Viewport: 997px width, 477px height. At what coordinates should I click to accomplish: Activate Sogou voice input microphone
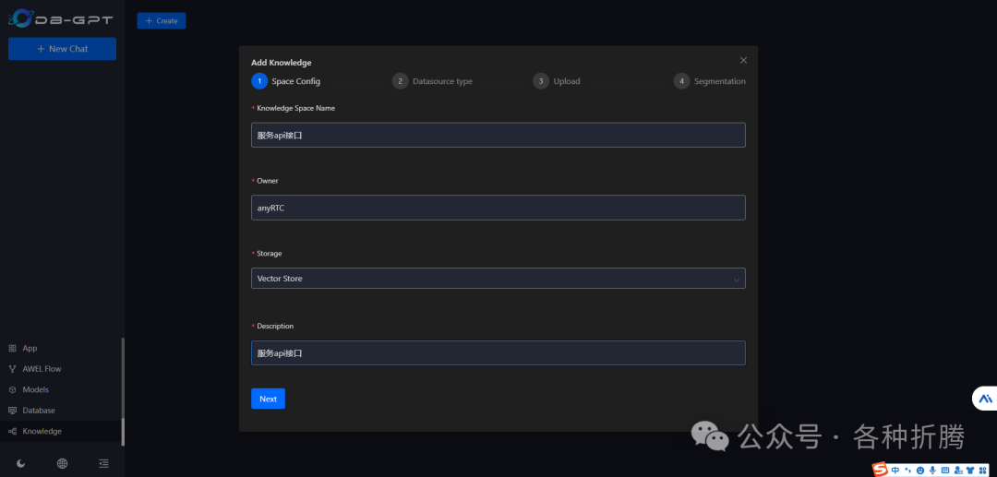pos(932,470)
